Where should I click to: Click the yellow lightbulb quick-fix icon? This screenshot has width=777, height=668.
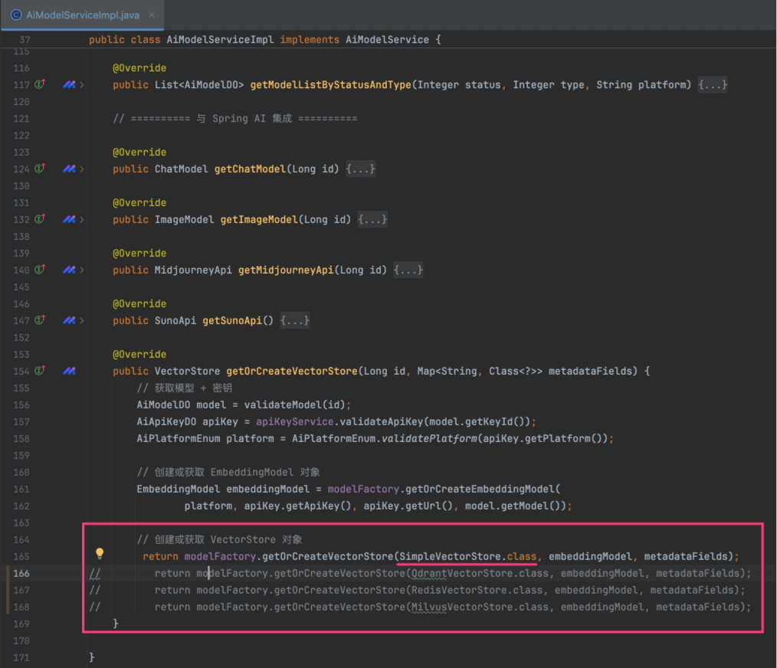99,553
